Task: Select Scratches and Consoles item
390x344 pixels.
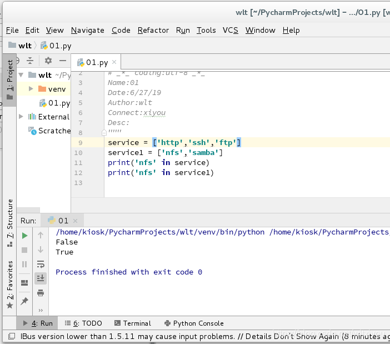Action: 49,131
